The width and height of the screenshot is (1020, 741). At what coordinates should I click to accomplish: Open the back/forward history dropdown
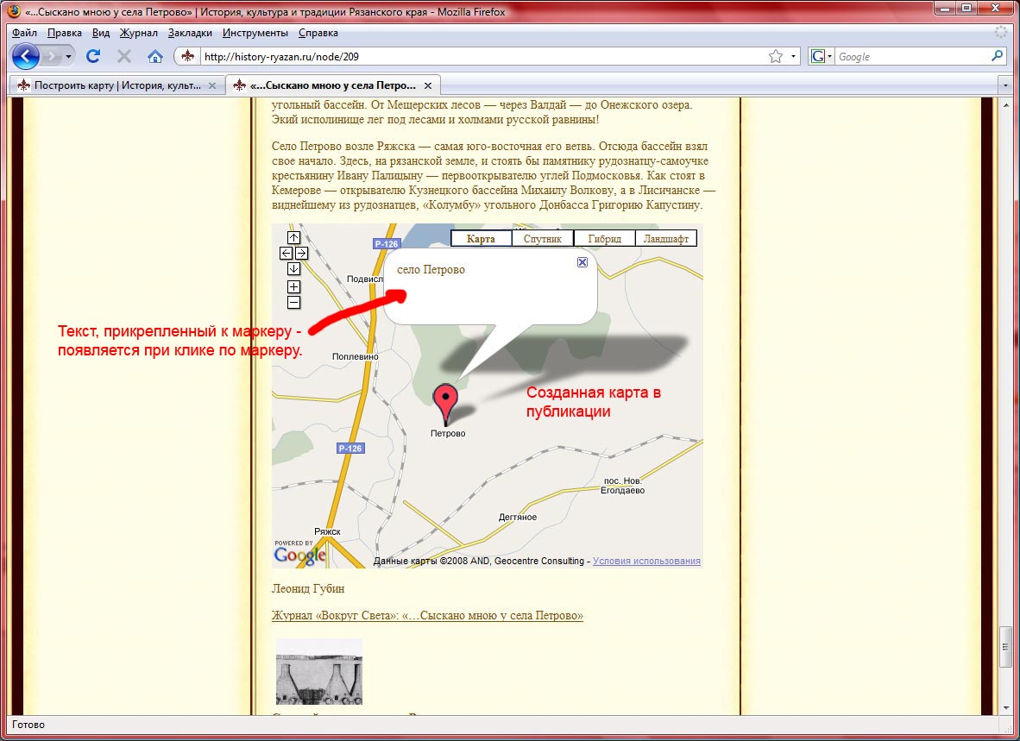click(68, 57)
